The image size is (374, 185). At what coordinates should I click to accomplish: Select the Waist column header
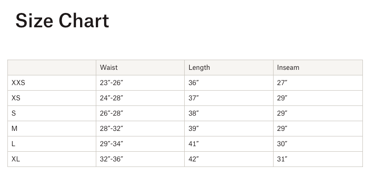click(109, 68)
